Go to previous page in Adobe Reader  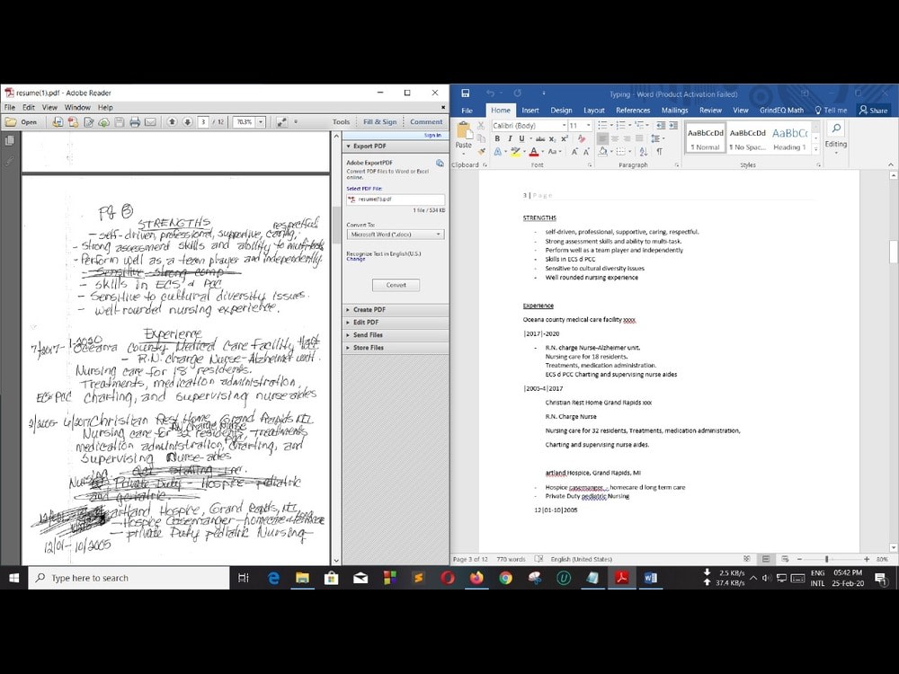pos(172,122)
